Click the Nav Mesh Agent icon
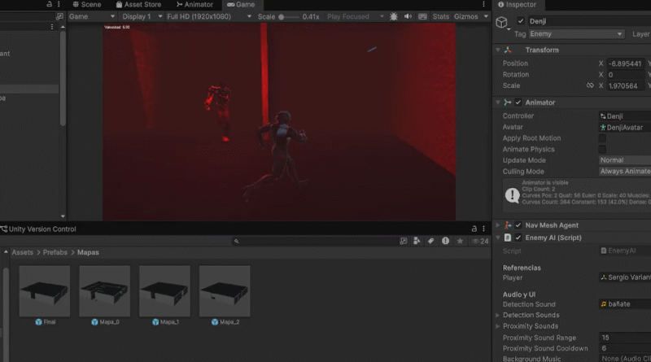 [508, 225]
